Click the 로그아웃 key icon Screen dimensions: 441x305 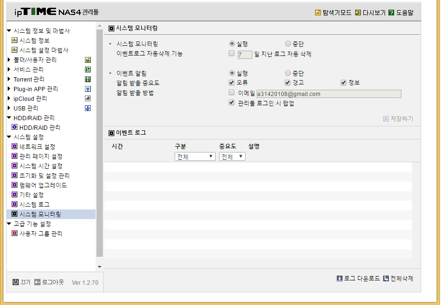pos(38,282)
